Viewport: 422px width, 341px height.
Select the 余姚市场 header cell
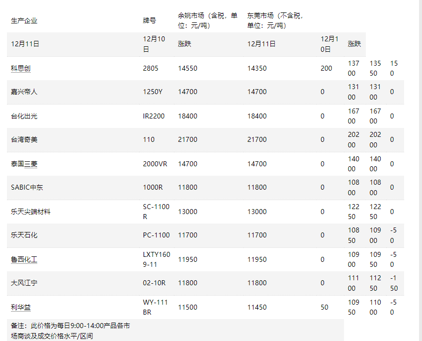203,20
